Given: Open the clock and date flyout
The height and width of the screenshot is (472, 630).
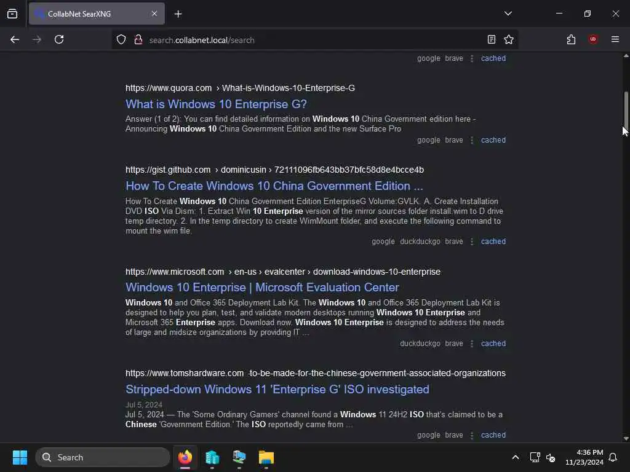Looking at the screenshot, I should click(x=584, y=457).
